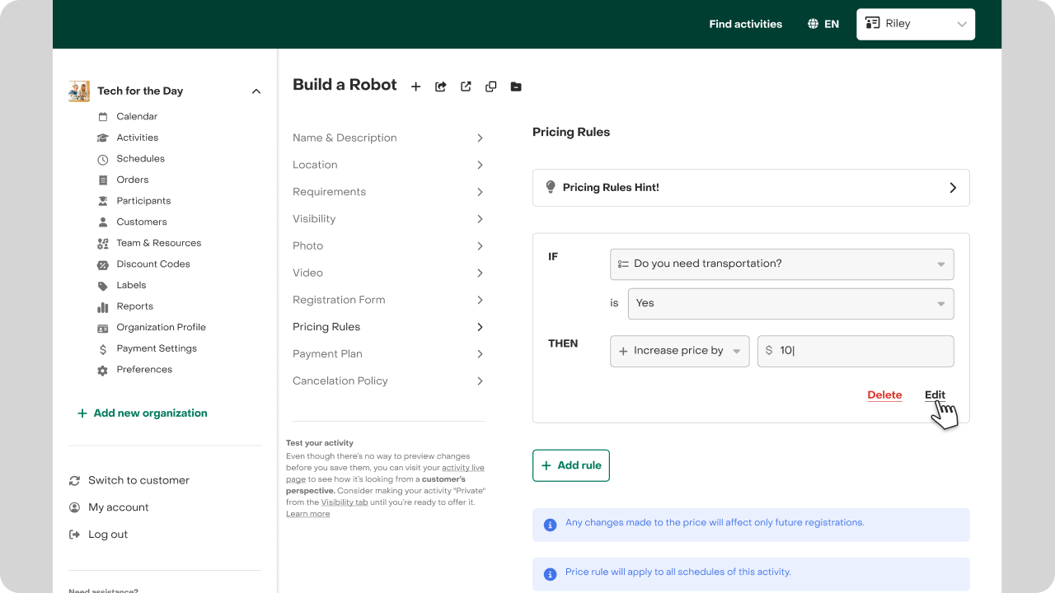Image resolution: width=1055 pixels, height=593 pixels.
Task: Click the folder icon beside the title
Action: pyautogui.click(x=516, y=86)
